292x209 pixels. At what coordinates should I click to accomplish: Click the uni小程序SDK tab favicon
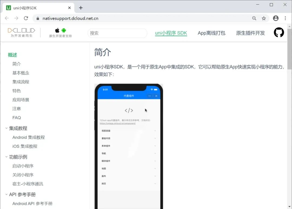[9, 8]
